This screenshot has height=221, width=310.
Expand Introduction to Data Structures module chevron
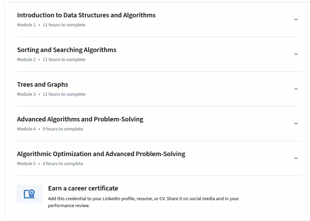click(x=296, y=19)
